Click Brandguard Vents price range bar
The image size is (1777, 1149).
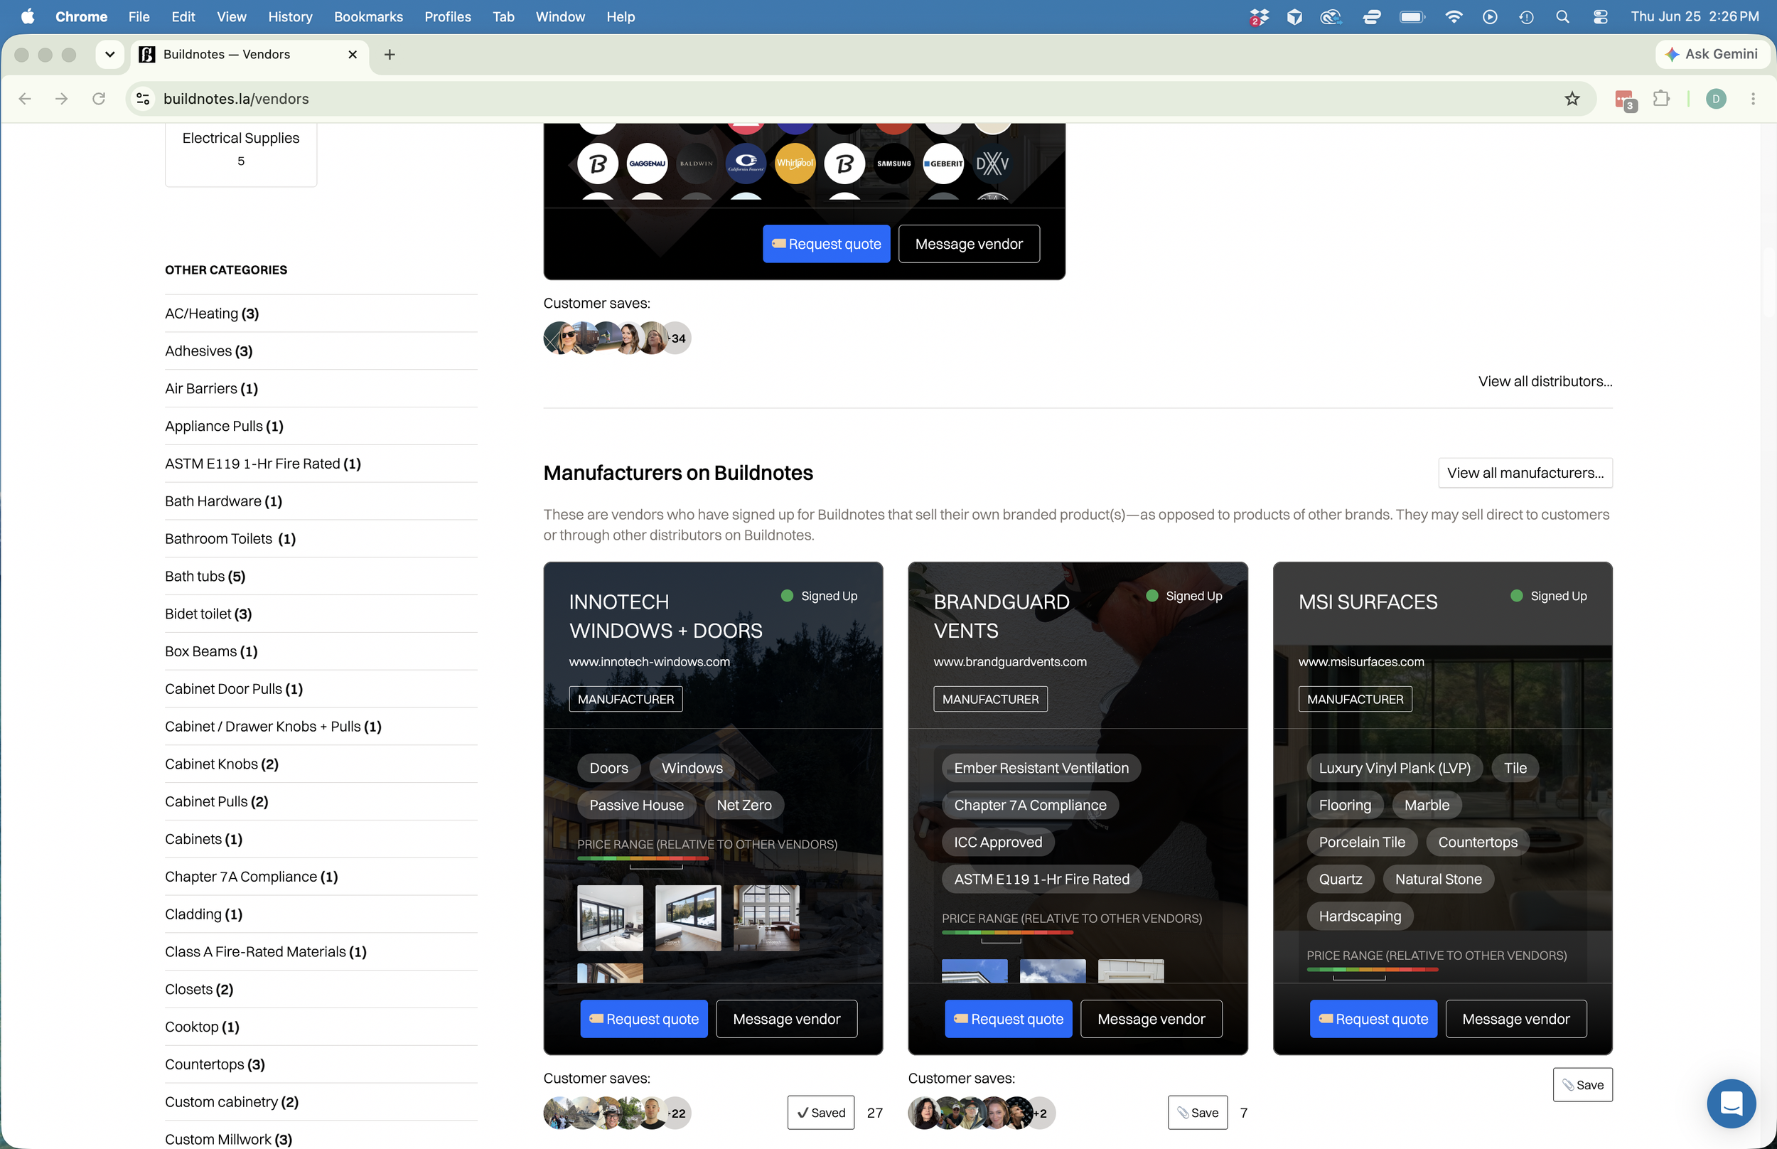tap(1006, 934)
